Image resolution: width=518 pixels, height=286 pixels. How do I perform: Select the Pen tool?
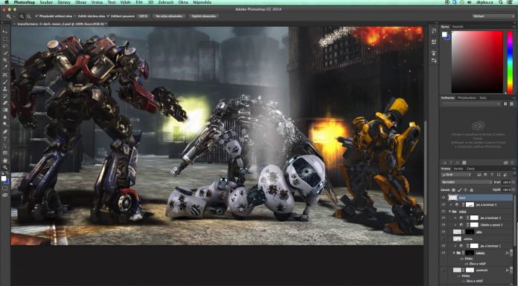pyautogui.click(x=6, y=131)
